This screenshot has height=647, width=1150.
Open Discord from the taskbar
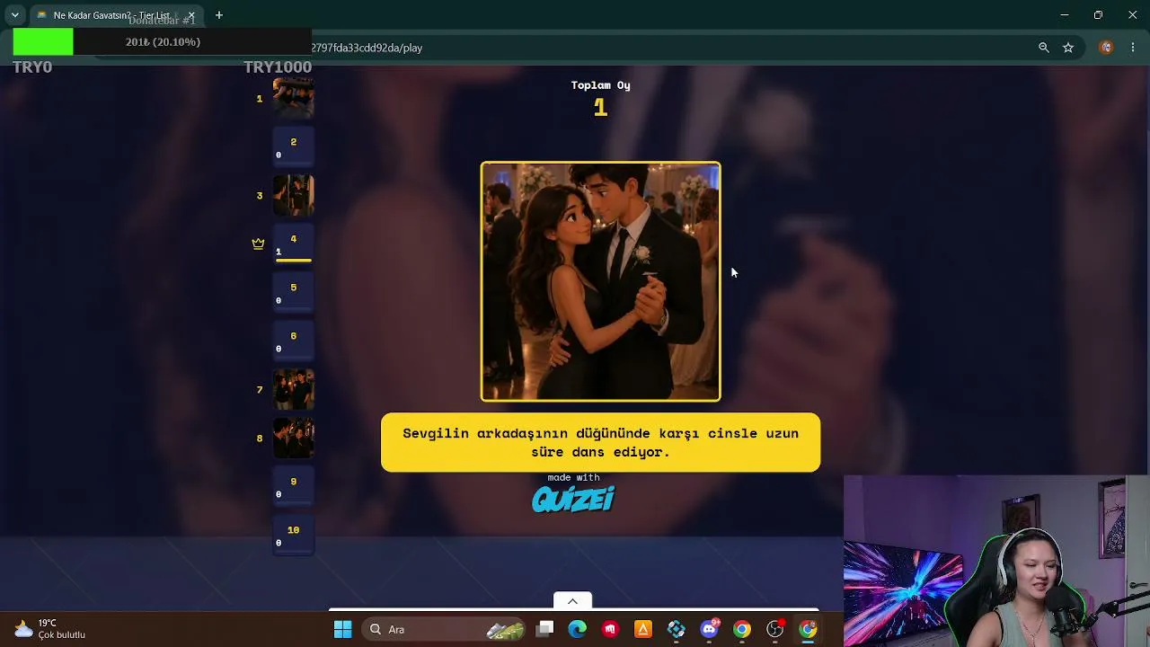(x=709, y=630)
